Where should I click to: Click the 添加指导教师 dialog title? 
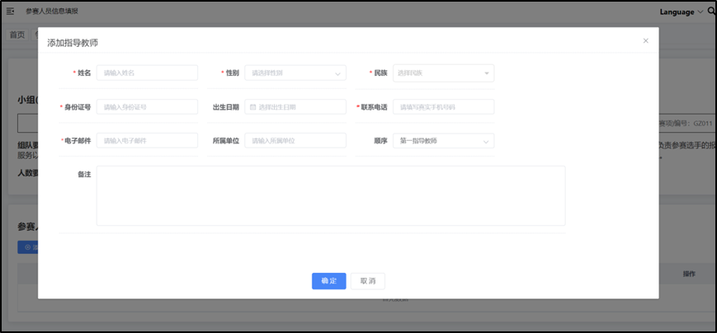[x=73, y=43]
